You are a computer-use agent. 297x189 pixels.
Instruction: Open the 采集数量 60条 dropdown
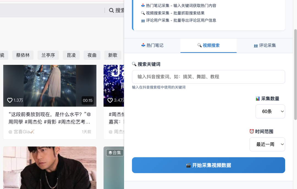point(270,112)
